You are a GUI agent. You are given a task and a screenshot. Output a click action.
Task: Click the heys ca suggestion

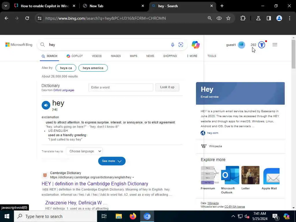click(66, 68)
